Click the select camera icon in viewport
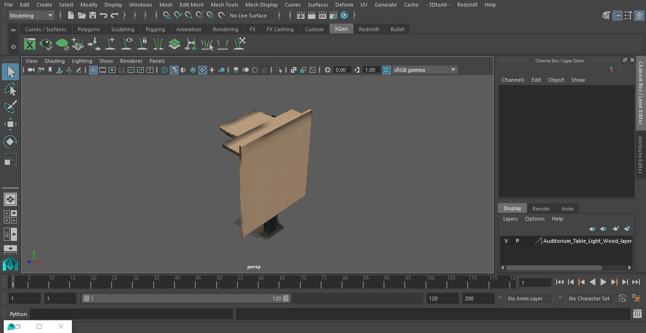Screen dimensions: 646x333 click(x=31, y=70)
